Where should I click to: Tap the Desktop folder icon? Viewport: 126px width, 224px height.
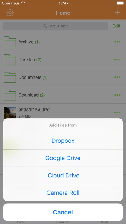point(10,59)
